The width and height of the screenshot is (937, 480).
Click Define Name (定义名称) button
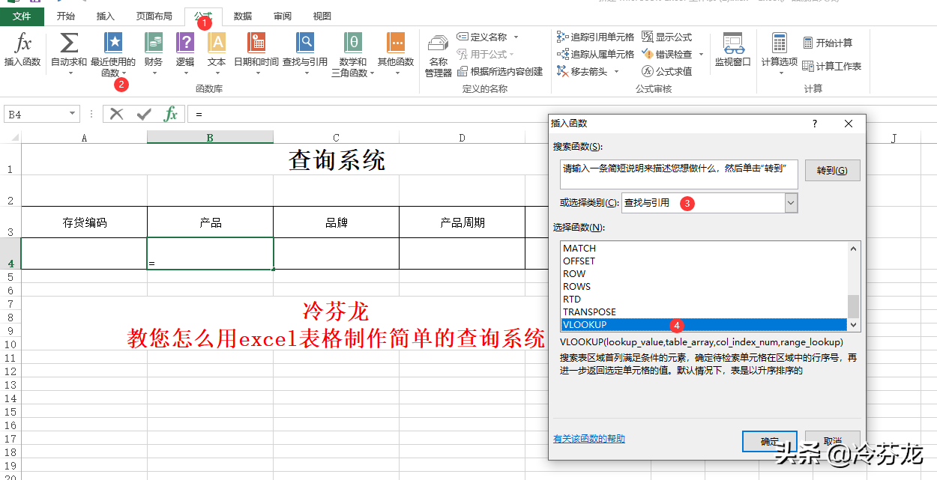482,37
